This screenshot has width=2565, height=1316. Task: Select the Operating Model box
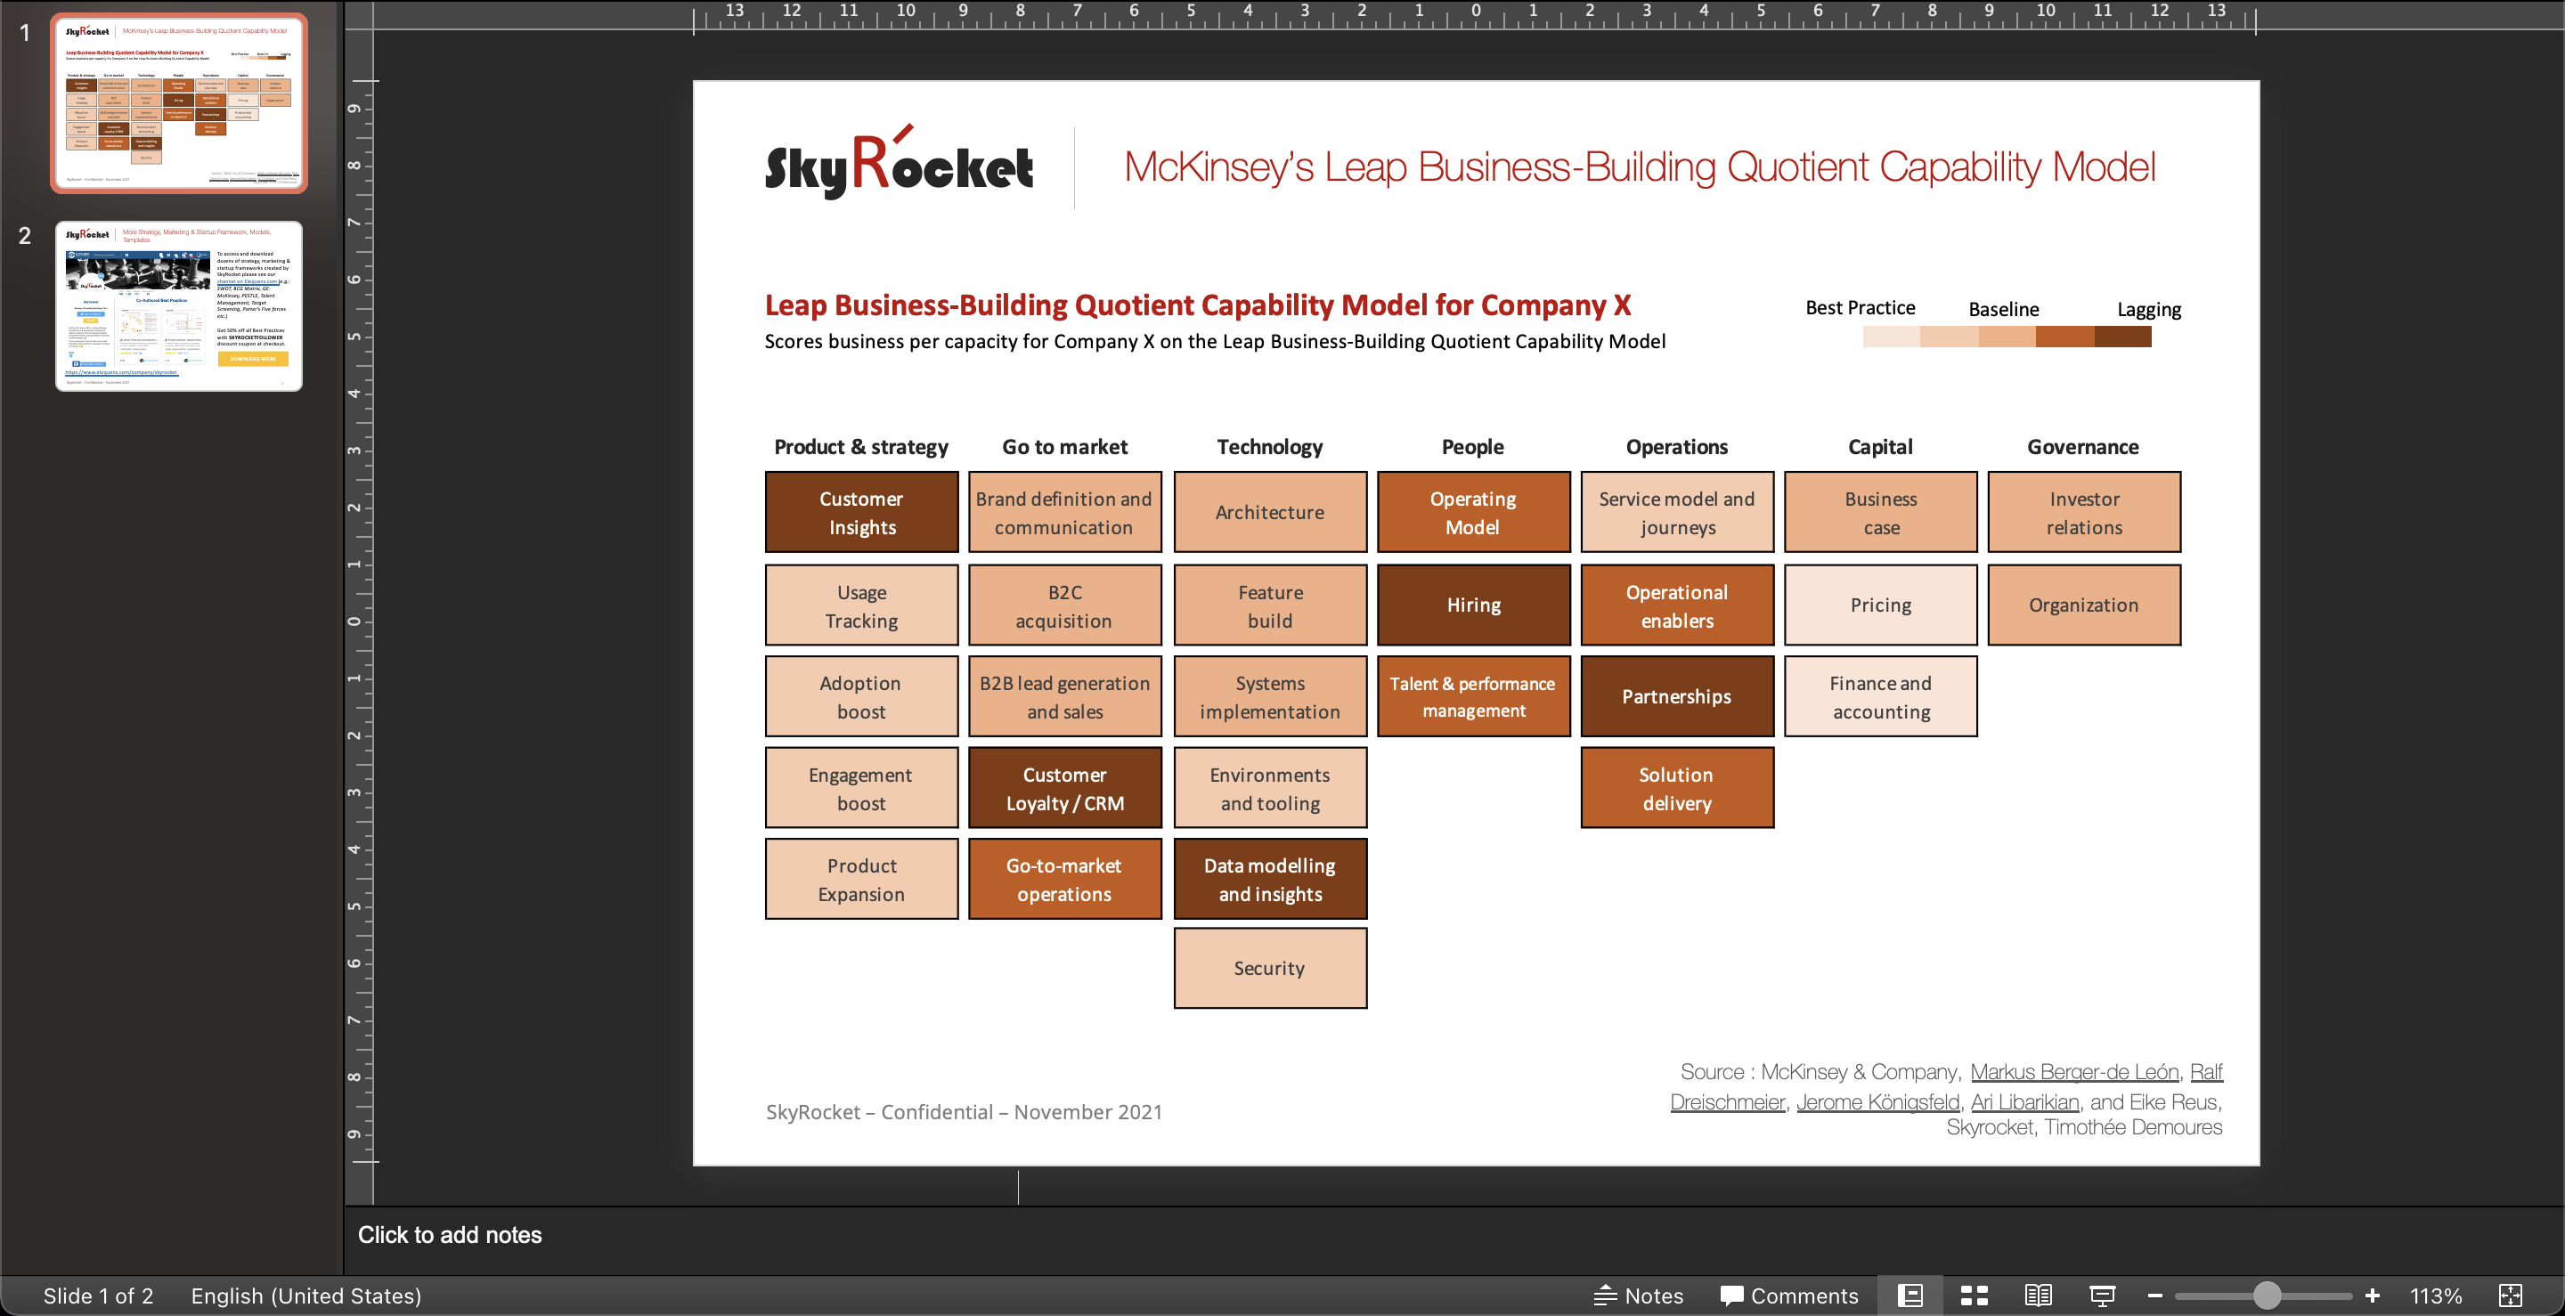pyautogui.click(x=1474, y=512)
